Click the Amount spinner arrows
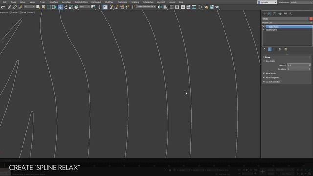 pyautogui.click(x=310, y=65)
